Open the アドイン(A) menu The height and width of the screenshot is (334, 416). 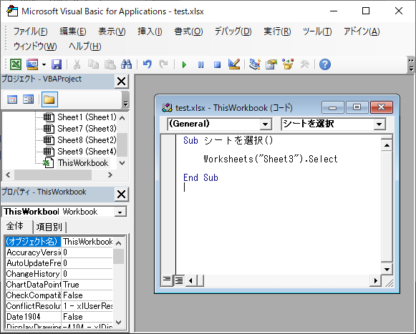[362, 31]
